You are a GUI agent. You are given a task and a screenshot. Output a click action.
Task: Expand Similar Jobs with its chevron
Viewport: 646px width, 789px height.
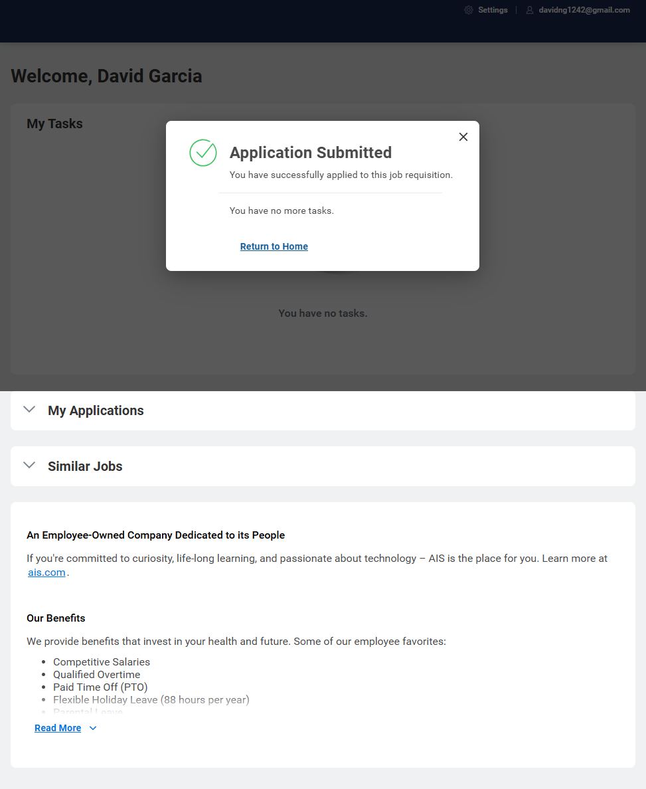29,466
